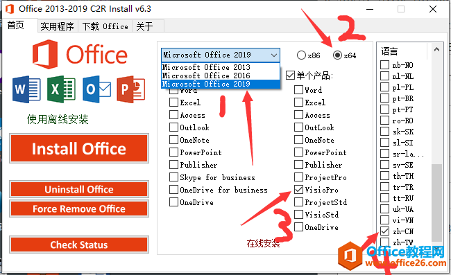
Task: Check the zh-TW language checkbox
Action: 384,242
